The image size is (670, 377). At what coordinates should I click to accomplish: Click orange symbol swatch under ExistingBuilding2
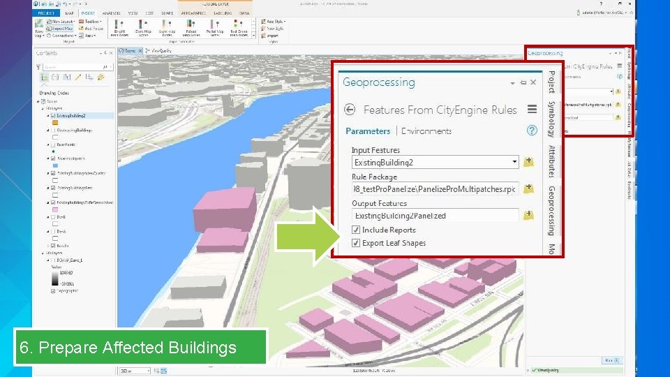tap(55, 123)
